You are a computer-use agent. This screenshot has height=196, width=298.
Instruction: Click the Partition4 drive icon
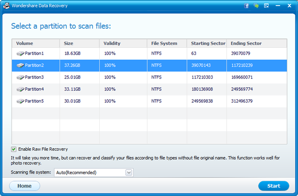20,89
